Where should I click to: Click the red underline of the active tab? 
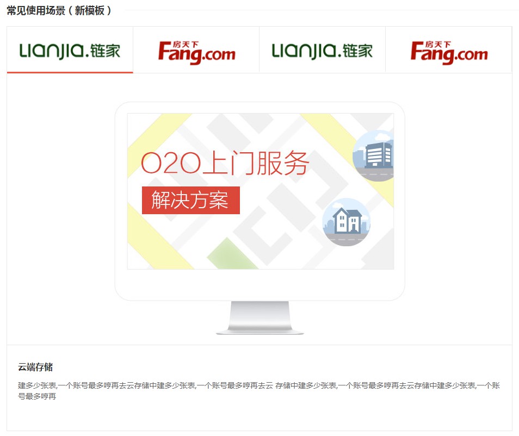70,72
